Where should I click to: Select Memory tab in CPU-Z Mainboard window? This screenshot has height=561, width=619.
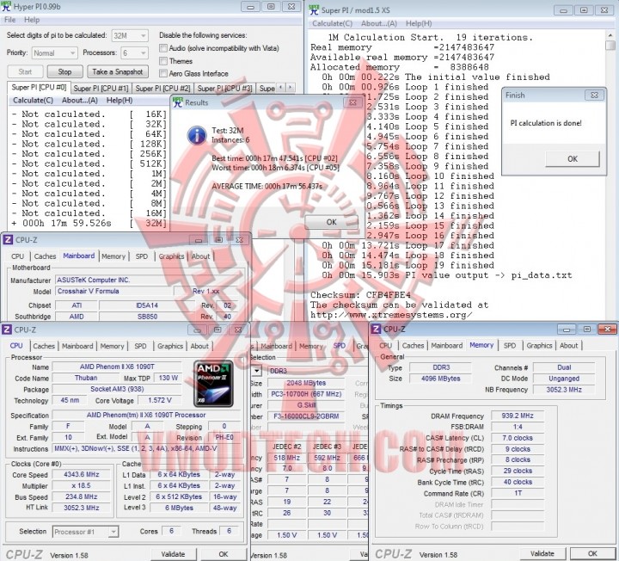(x=113, y=256)
